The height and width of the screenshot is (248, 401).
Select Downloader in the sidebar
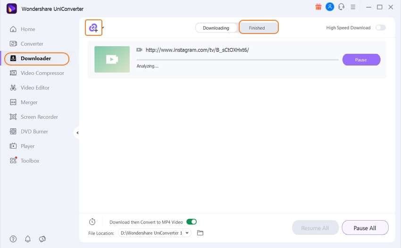tap(37, 58)
